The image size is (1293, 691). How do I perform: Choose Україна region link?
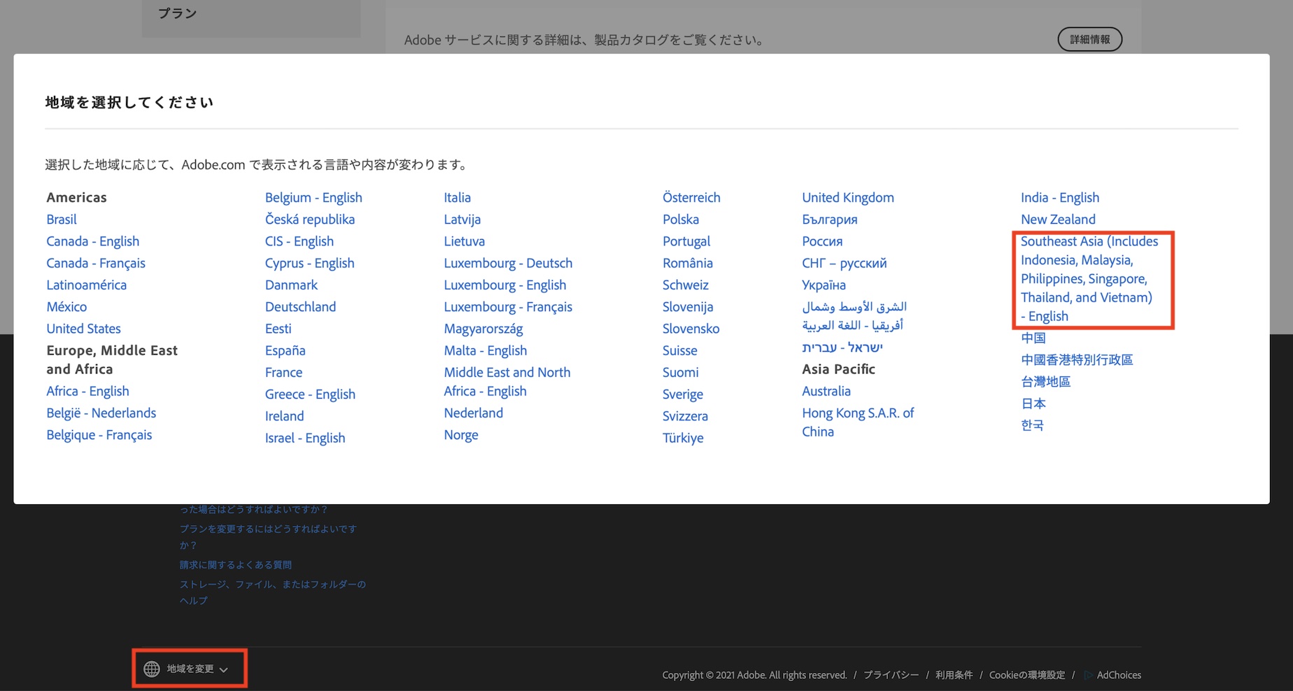(824, 285)
